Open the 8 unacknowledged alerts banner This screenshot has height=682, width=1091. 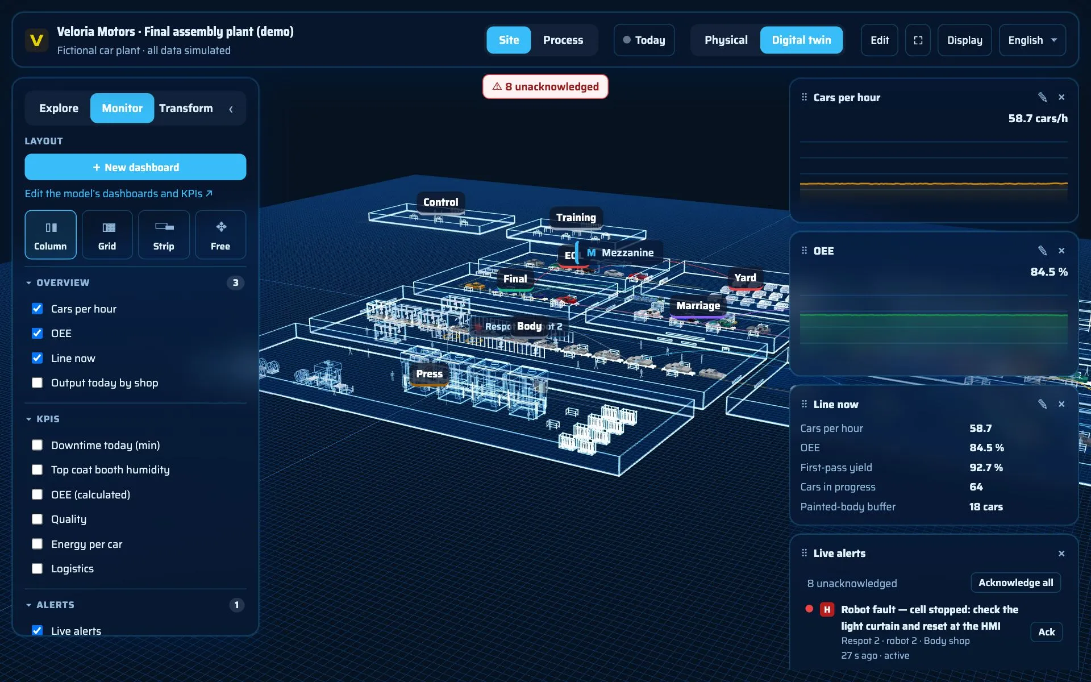pyautogui.click(x=545, y=87)
